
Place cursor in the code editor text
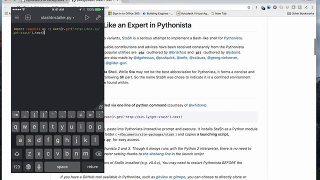tap(56, 31)
